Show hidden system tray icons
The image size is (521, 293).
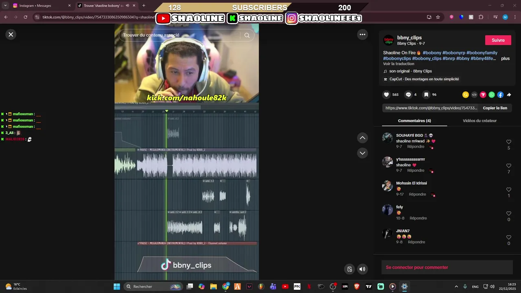pyautogui.click(x=456, y=286)
